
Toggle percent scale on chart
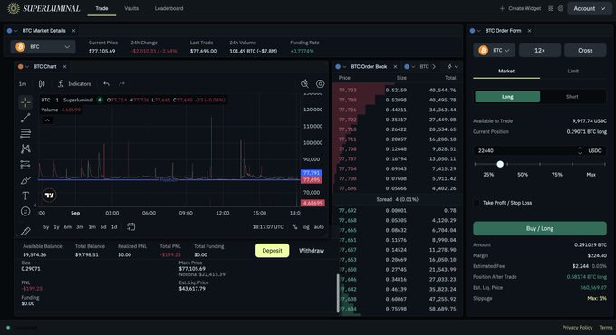(294, 226)
